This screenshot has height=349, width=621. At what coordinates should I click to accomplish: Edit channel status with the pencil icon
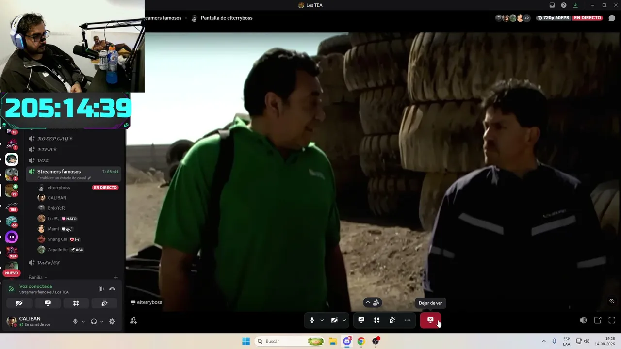coord(89,178)
